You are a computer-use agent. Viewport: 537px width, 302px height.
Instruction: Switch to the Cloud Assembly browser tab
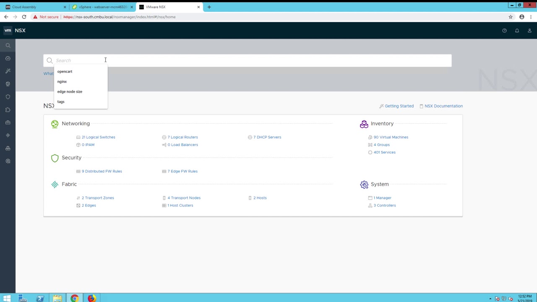pyautogui.click(x=34, y=7)
